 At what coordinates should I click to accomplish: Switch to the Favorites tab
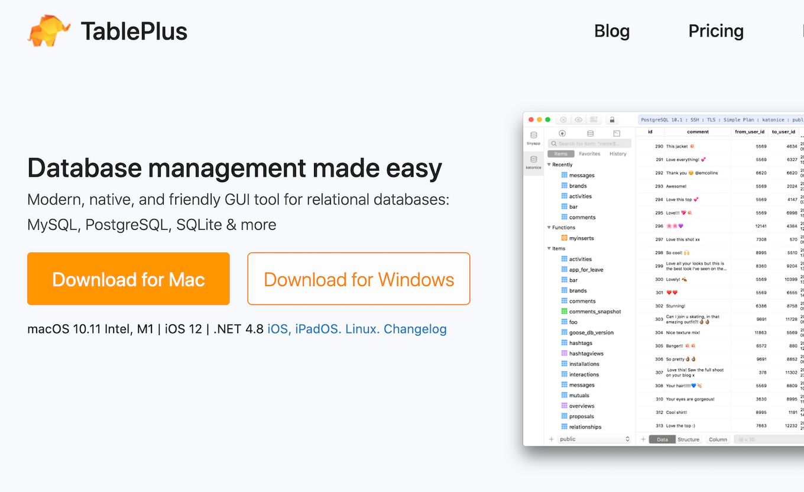(589, 154)
